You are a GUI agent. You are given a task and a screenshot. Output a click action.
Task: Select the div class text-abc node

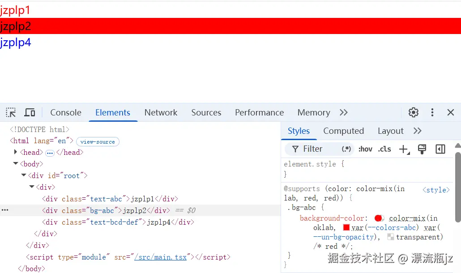110,199
